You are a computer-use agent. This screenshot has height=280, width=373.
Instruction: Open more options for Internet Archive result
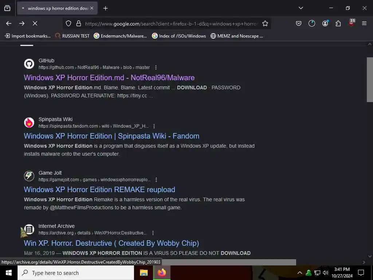coord(153,233)
